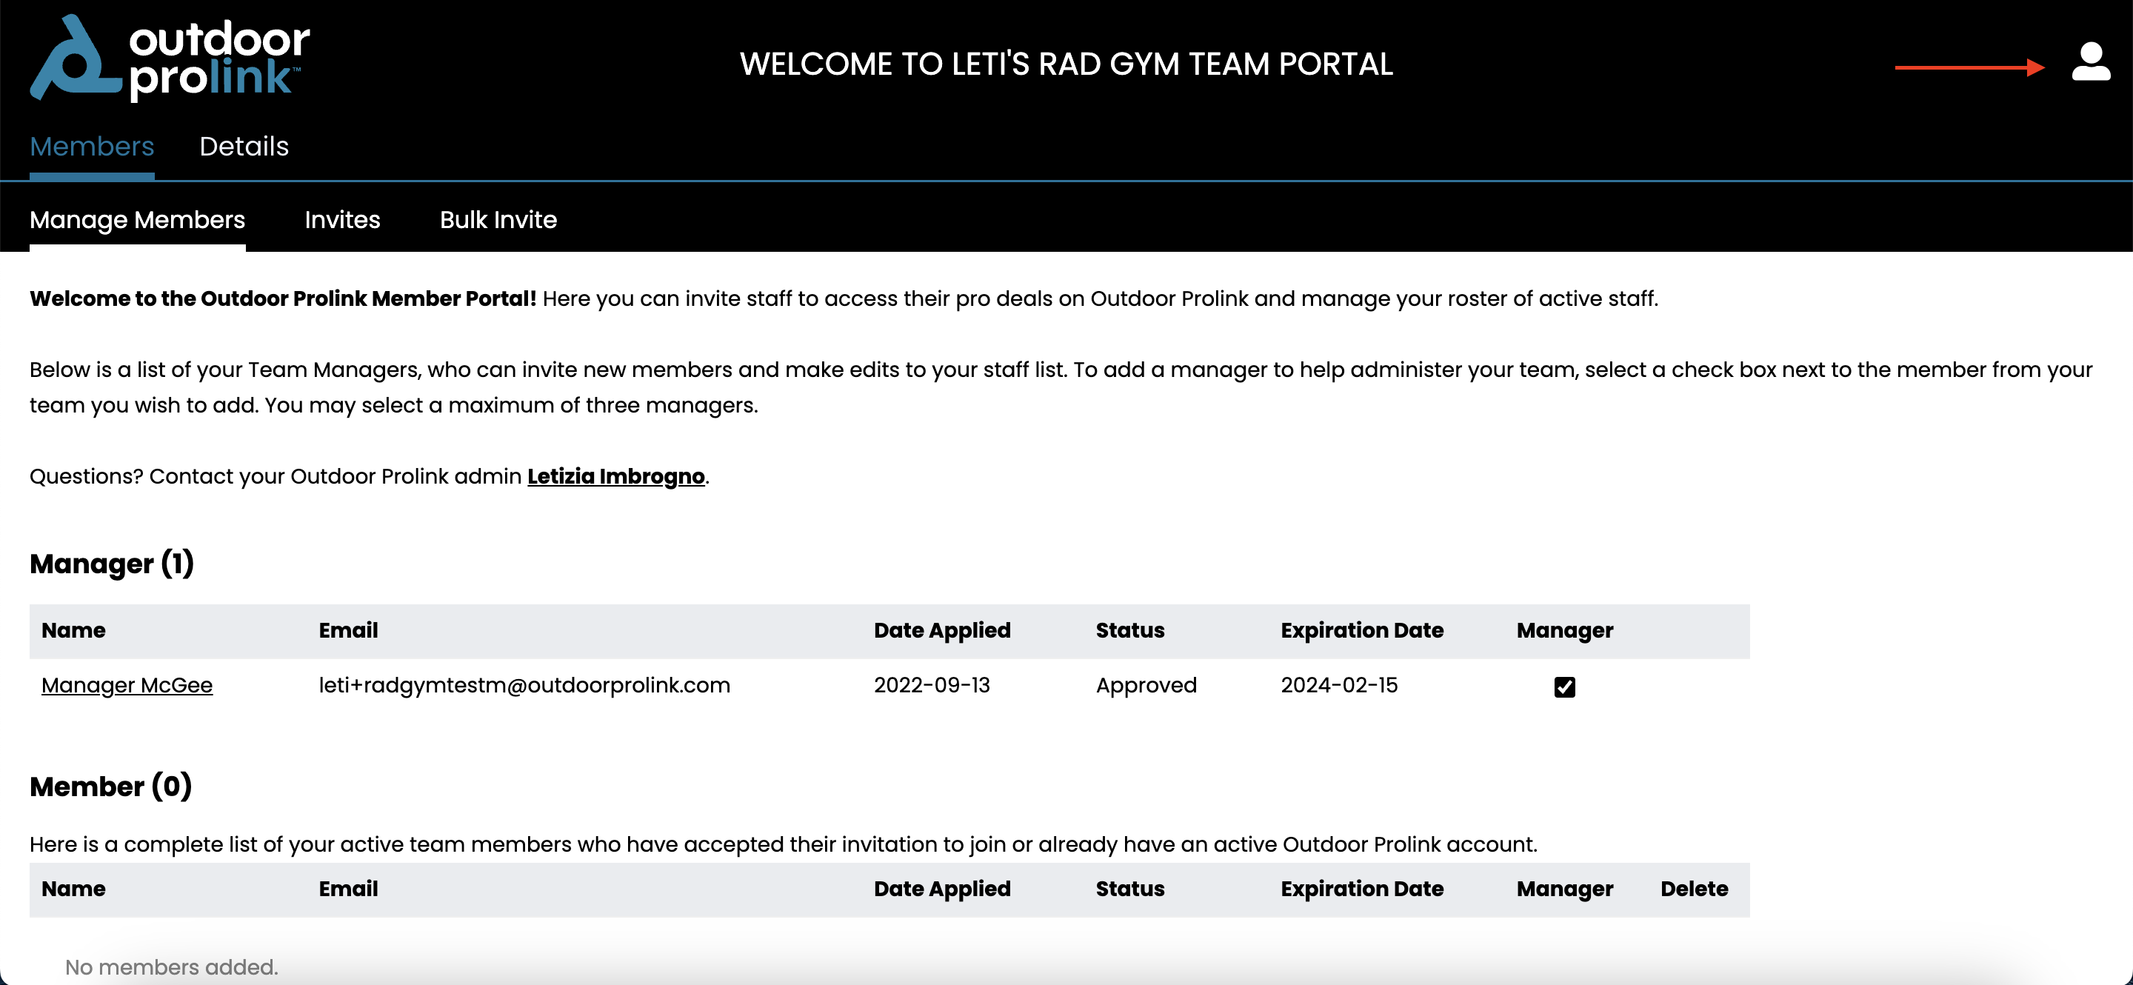This screenshot has height=985, width=2133.
Task: Select the Manage Members sub-tab
Action: [x=138, y=219]
